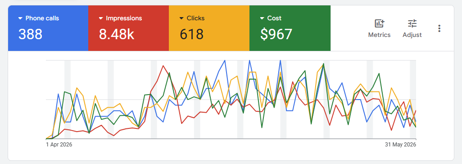Open the Metrics chart icon
Image resolution: width=462 pixels, height=164 pixels.
379,23
